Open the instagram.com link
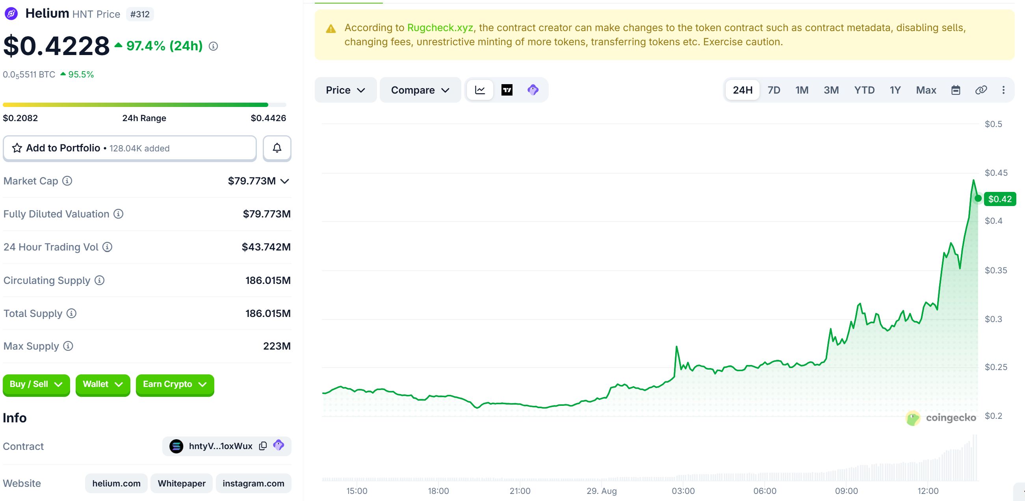This screenshot has height=501, width=1025. 253,484
